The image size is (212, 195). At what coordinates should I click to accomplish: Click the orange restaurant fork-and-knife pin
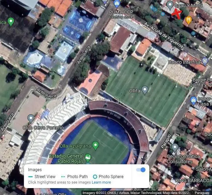pos(189,20)
